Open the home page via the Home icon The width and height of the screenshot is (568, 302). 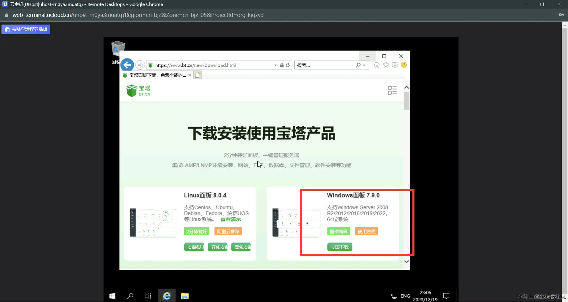click(377, 65)
